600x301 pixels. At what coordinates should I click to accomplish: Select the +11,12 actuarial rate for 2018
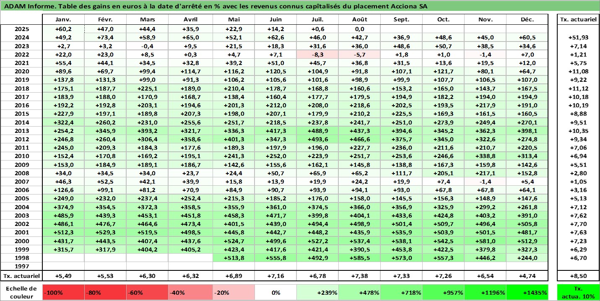[x=578, y=88]
